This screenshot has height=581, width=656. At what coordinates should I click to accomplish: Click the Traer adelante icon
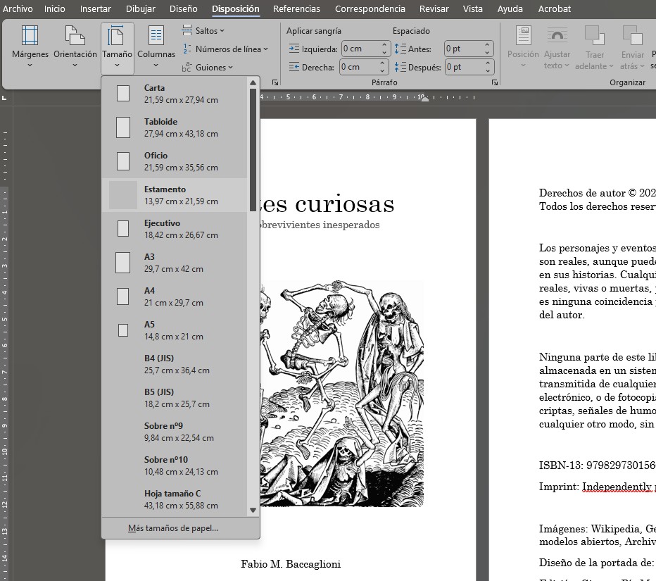[595, 37]
